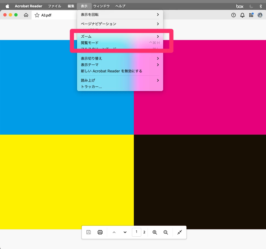This screenshot has height=249, width=266.
Task: Click the collapse arrows icon in toolbar
Action: pyautogui.click(x=180, y=232)
